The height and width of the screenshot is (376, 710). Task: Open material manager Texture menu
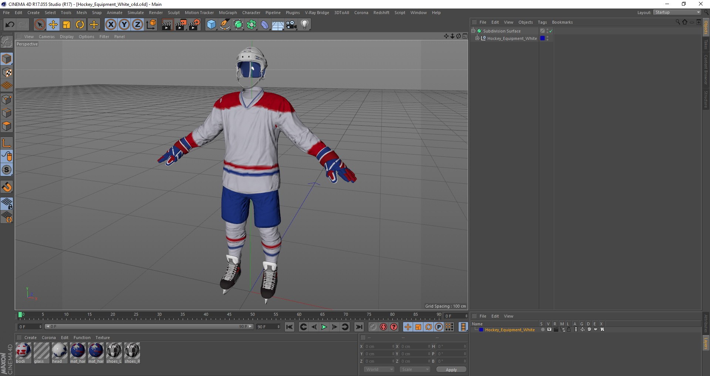coord(102,338)
